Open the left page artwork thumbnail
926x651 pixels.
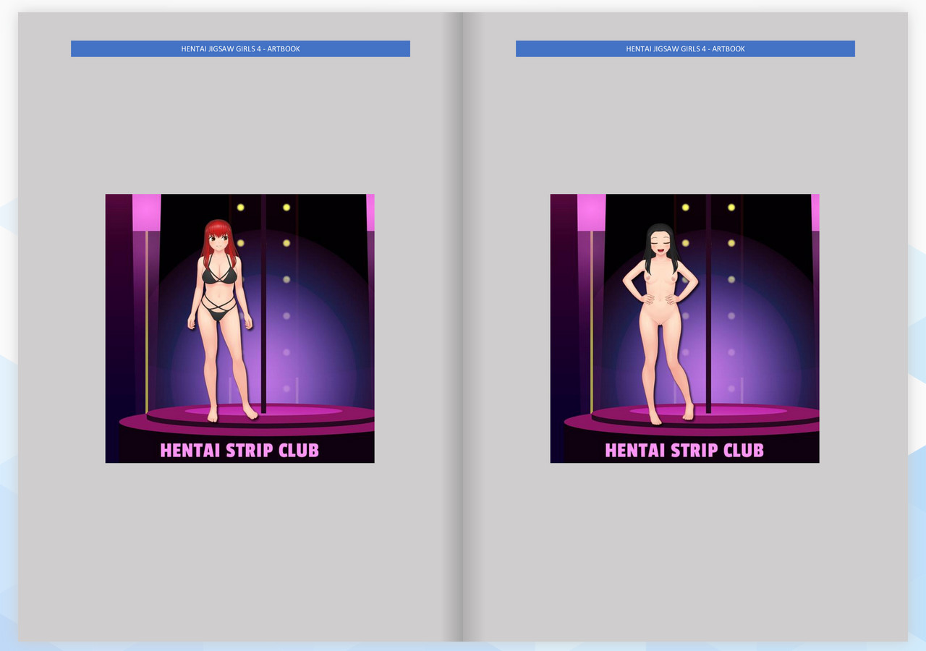tap(239, 328)
